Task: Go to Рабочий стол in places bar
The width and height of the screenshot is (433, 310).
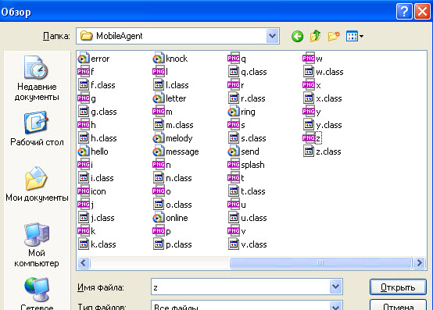Action: [37, 129]
